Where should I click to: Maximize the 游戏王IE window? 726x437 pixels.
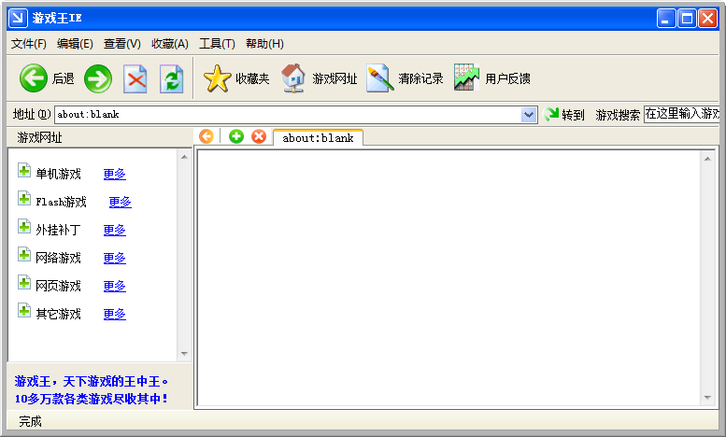tap(687, 19)
